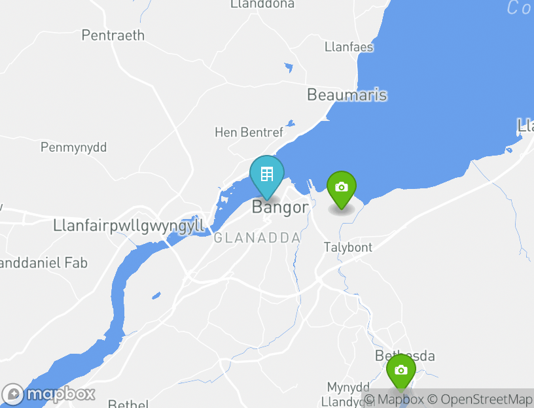Select the Llanfairpwllgwyngyll place label
This screenshot has height=408, width=534.
(x=129, y=226)
